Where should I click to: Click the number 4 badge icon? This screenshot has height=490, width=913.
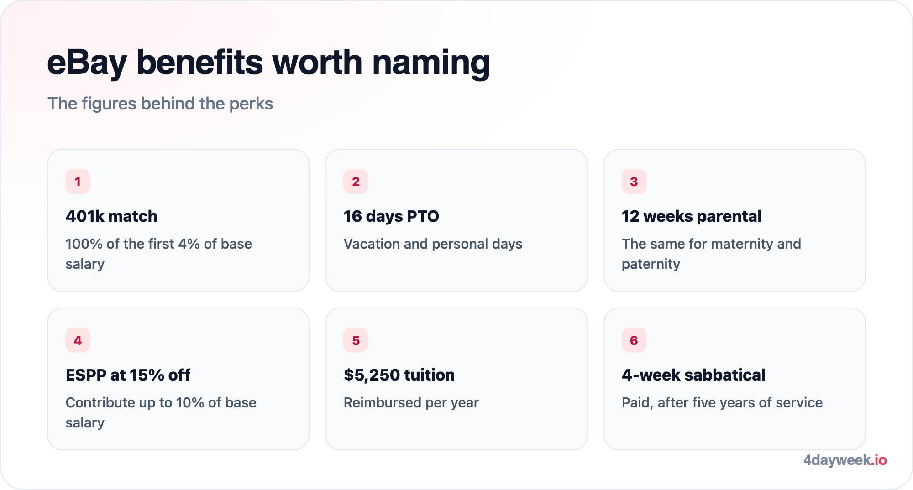[78, 340]
